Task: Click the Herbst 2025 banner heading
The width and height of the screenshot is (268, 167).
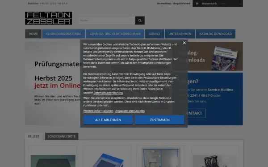Action: [53, 78]
